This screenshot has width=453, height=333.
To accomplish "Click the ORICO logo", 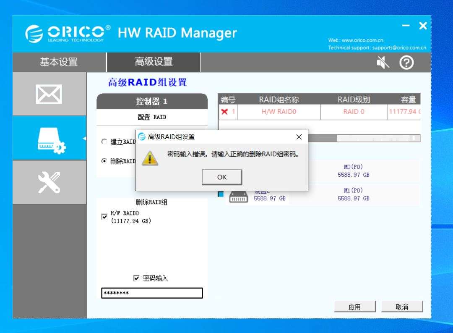I will pos(68,34).
